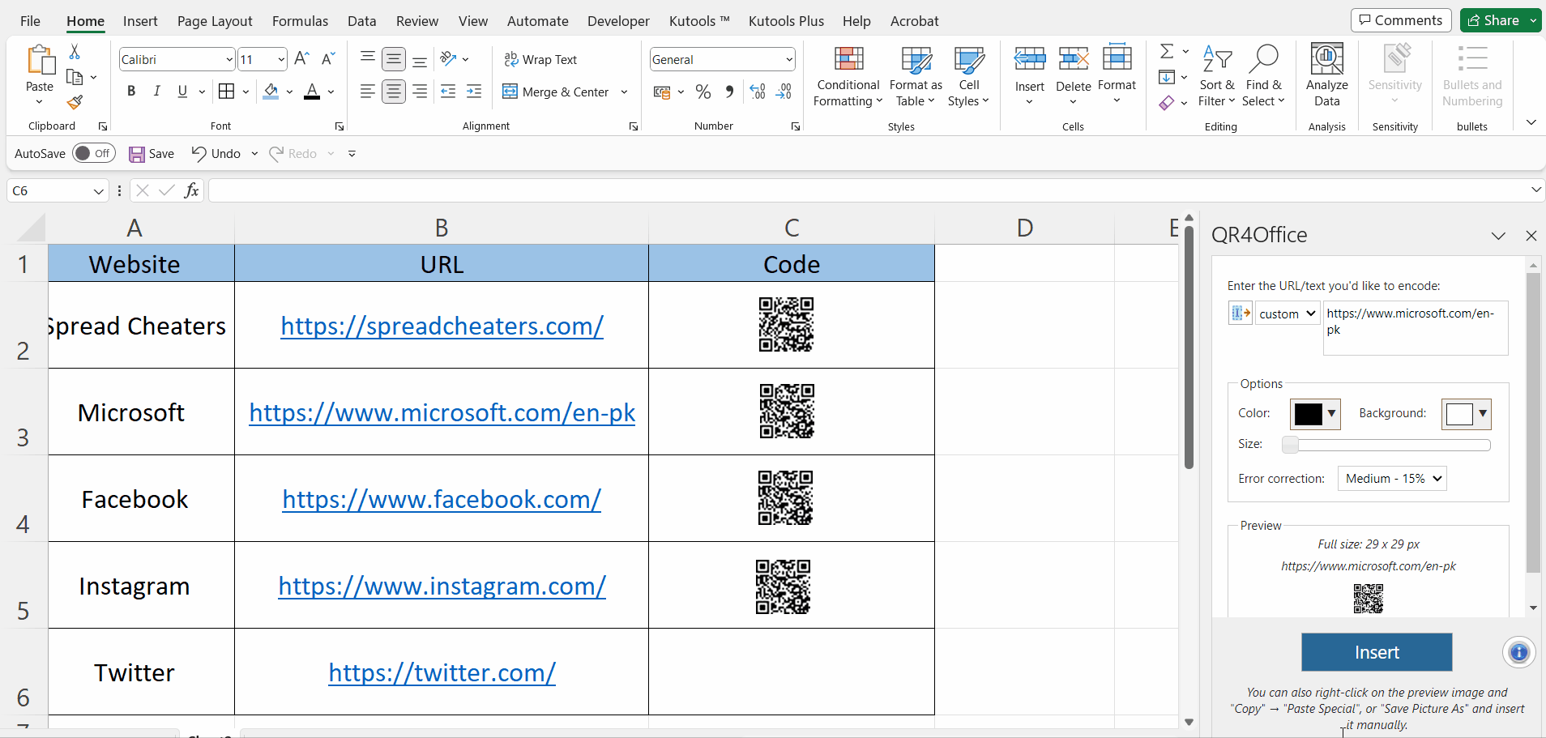Screen dimensions: 1546x738
Task: Toggle Underline formatting
Action: click(182, 92)
